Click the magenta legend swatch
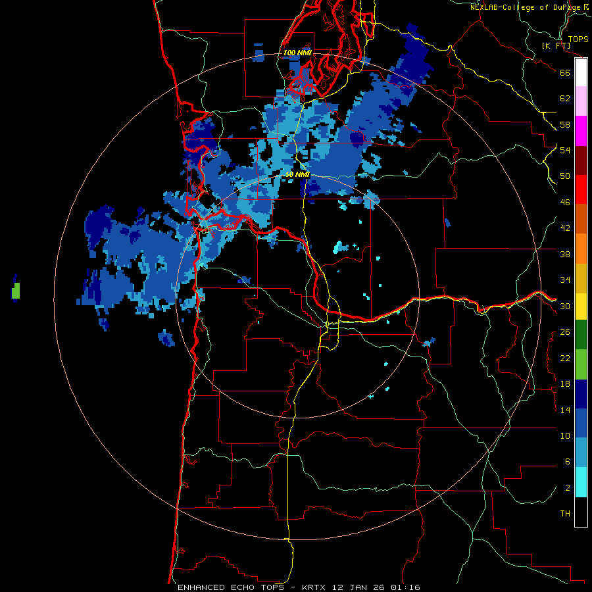 click(x=581, y=131)
